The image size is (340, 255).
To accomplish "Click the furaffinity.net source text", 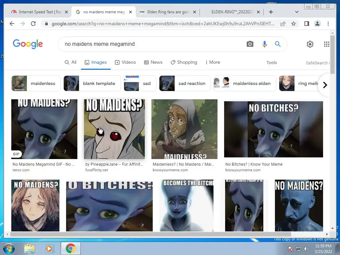I will [x=97, y=170].
